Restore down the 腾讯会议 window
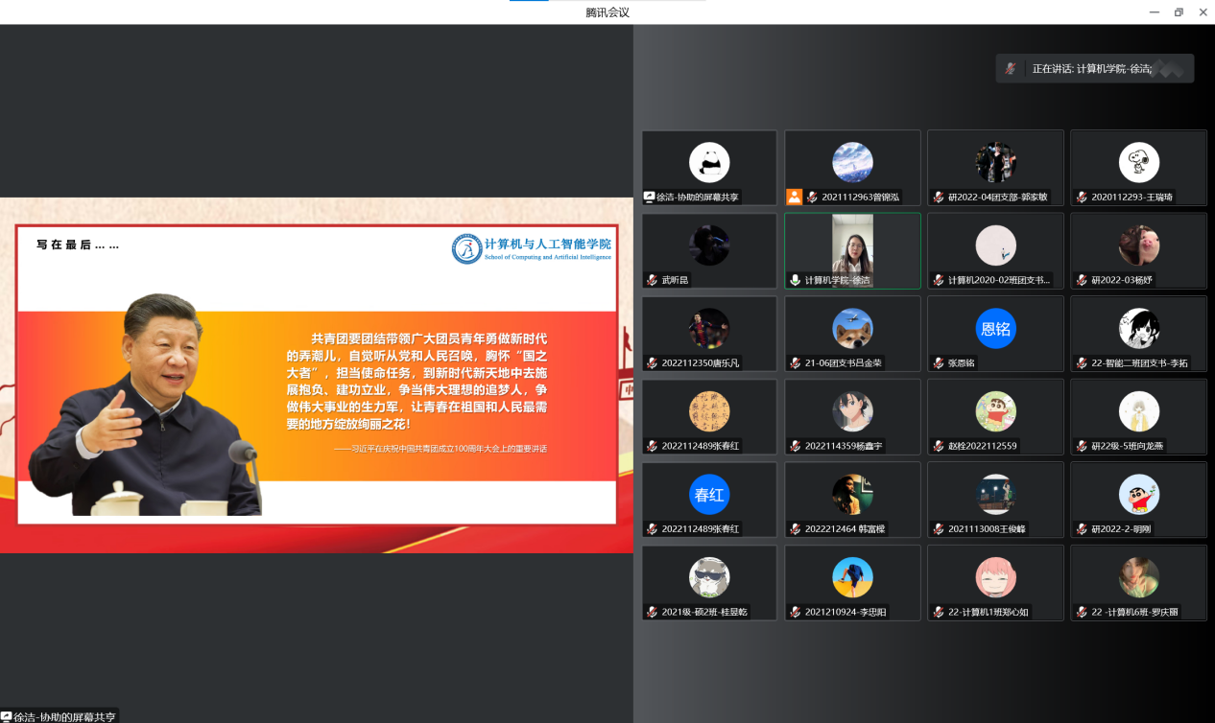1215x723 pixels. 1179,12
